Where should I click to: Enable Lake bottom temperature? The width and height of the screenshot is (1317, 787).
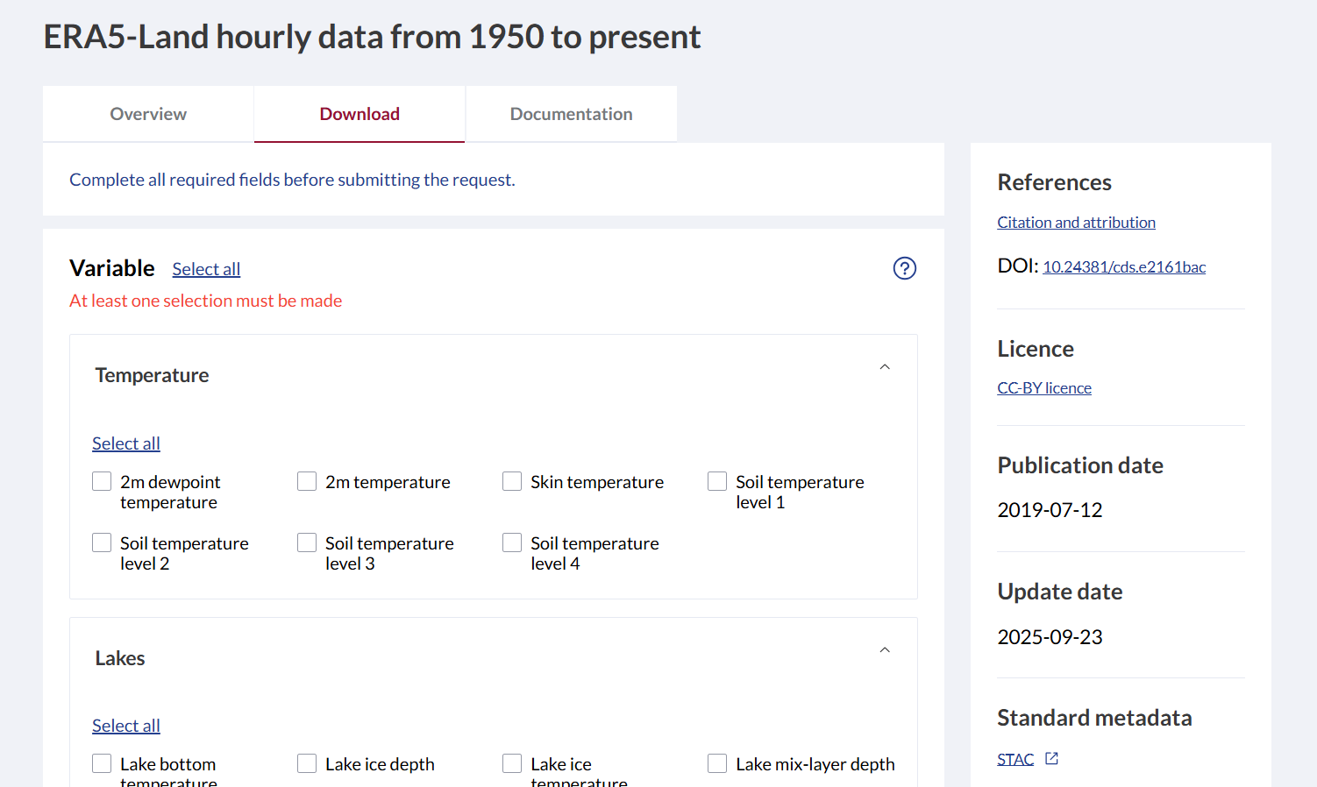tap(101, 763)
